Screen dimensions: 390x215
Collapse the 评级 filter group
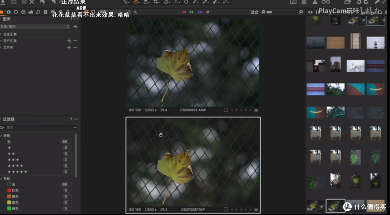1,136
